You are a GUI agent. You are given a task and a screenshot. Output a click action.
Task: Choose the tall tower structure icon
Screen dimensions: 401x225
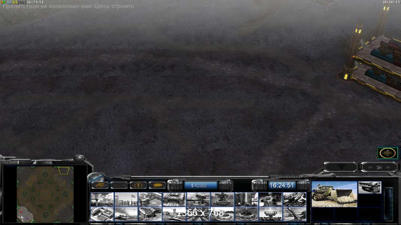(x=246, y=199)
